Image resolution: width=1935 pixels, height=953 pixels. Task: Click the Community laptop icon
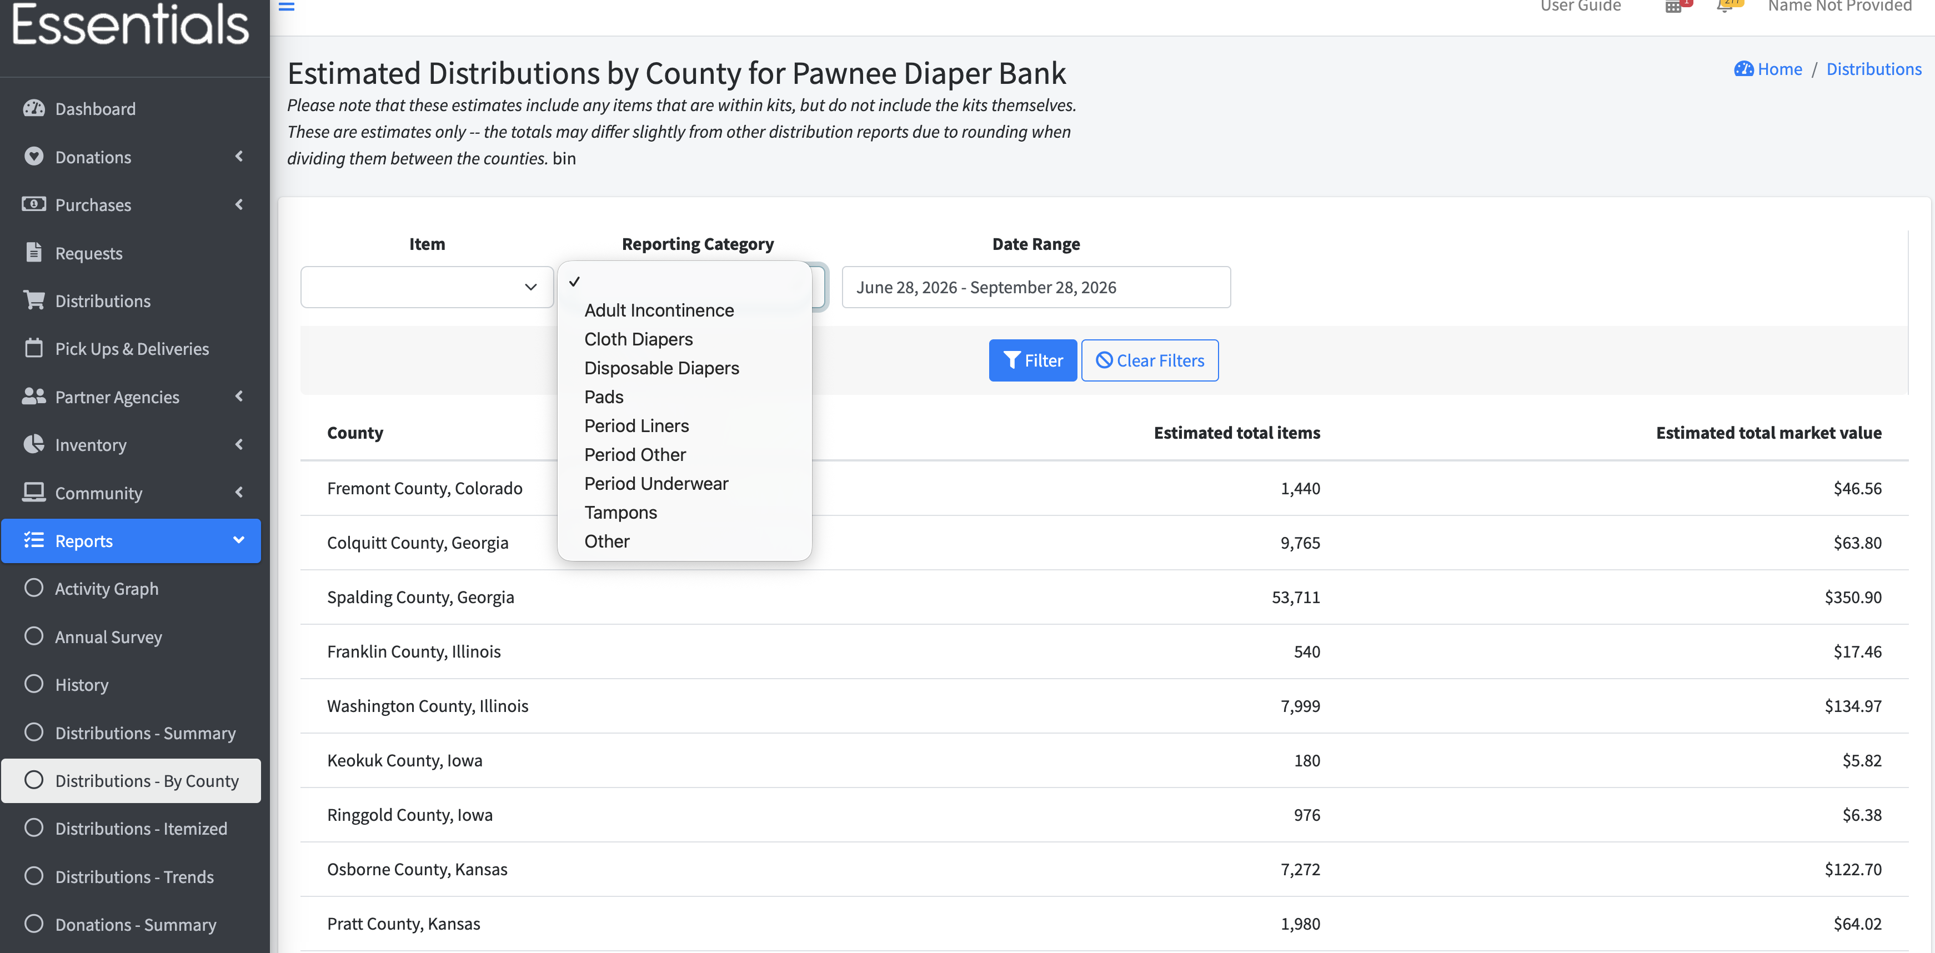click(33, 493)
